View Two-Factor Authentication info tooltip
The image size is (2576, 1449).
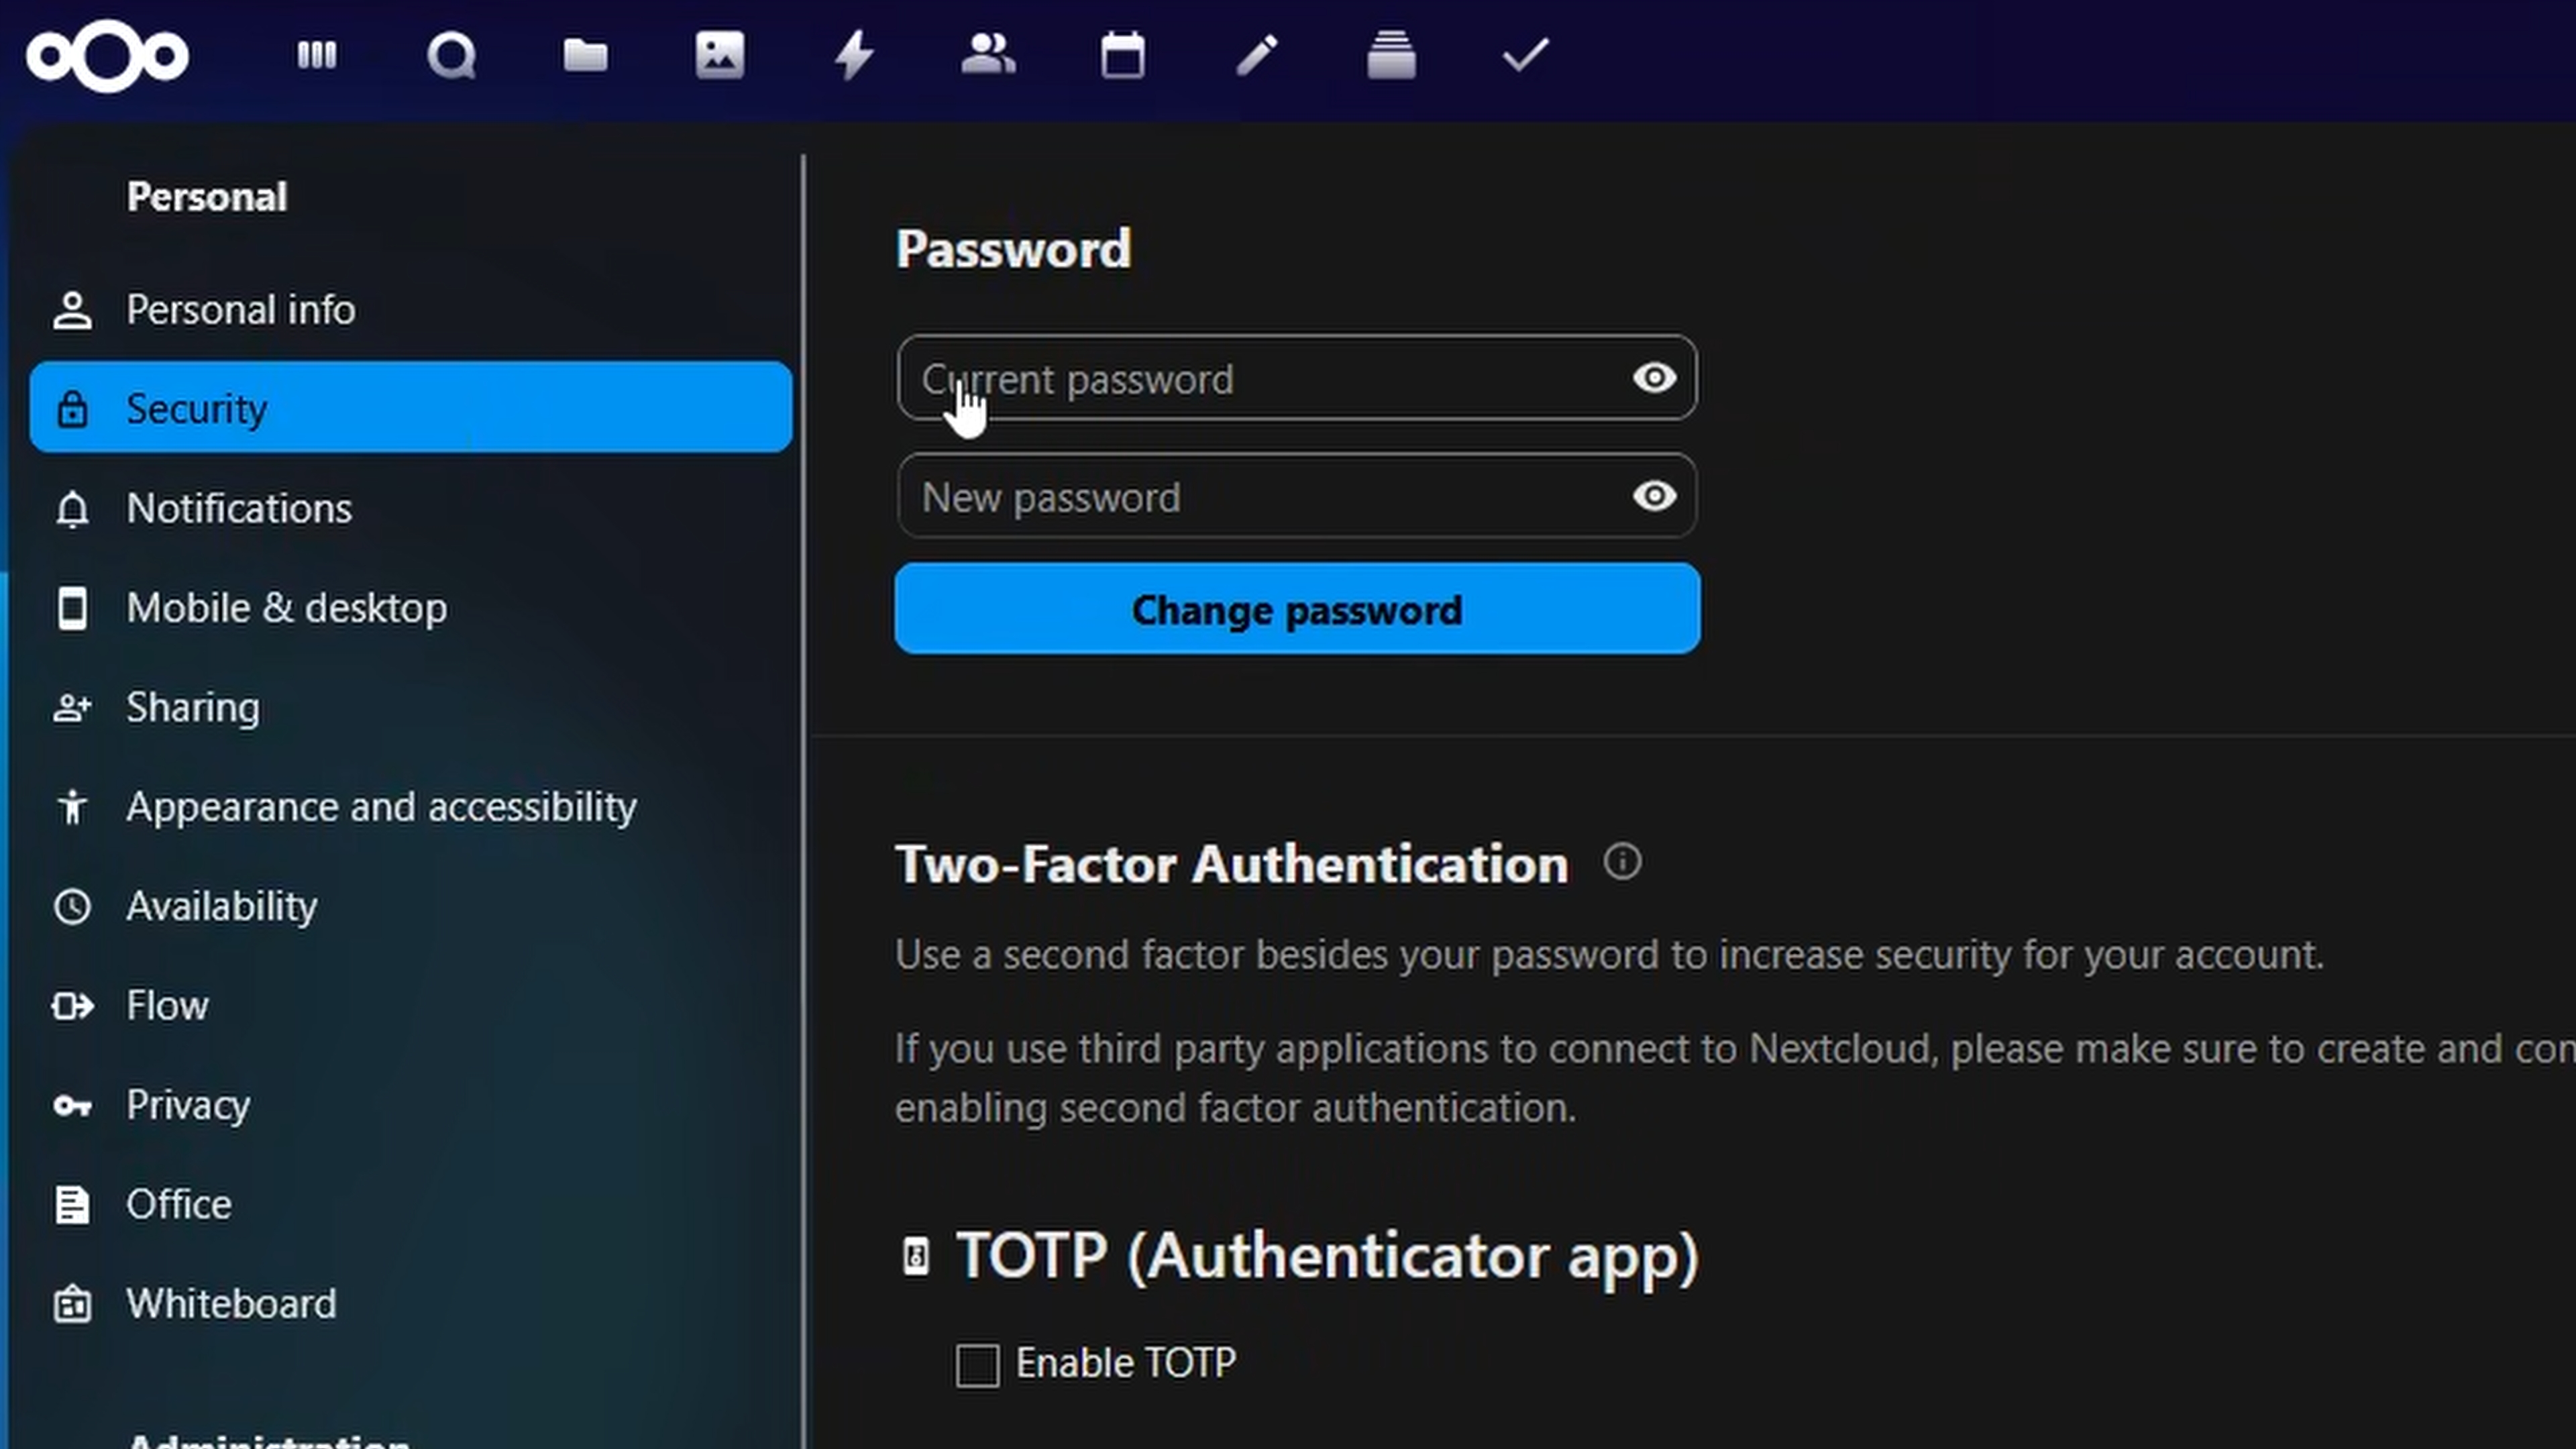coord(1622,862)
